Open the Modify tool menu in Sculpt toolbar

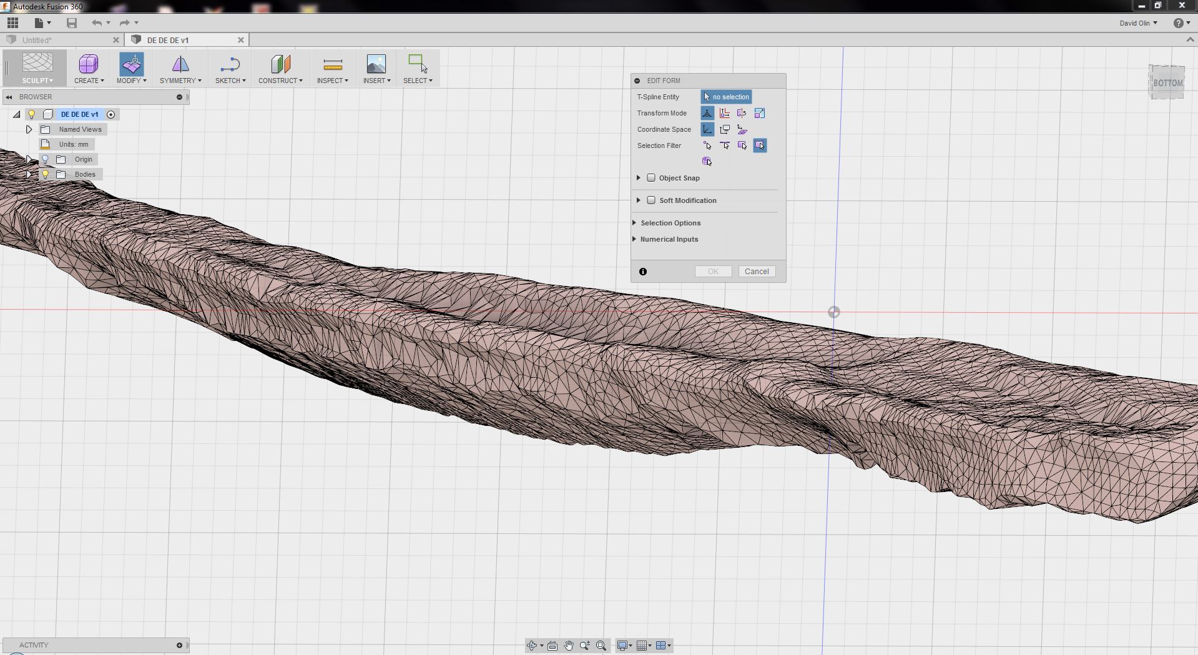click(131, 67)
